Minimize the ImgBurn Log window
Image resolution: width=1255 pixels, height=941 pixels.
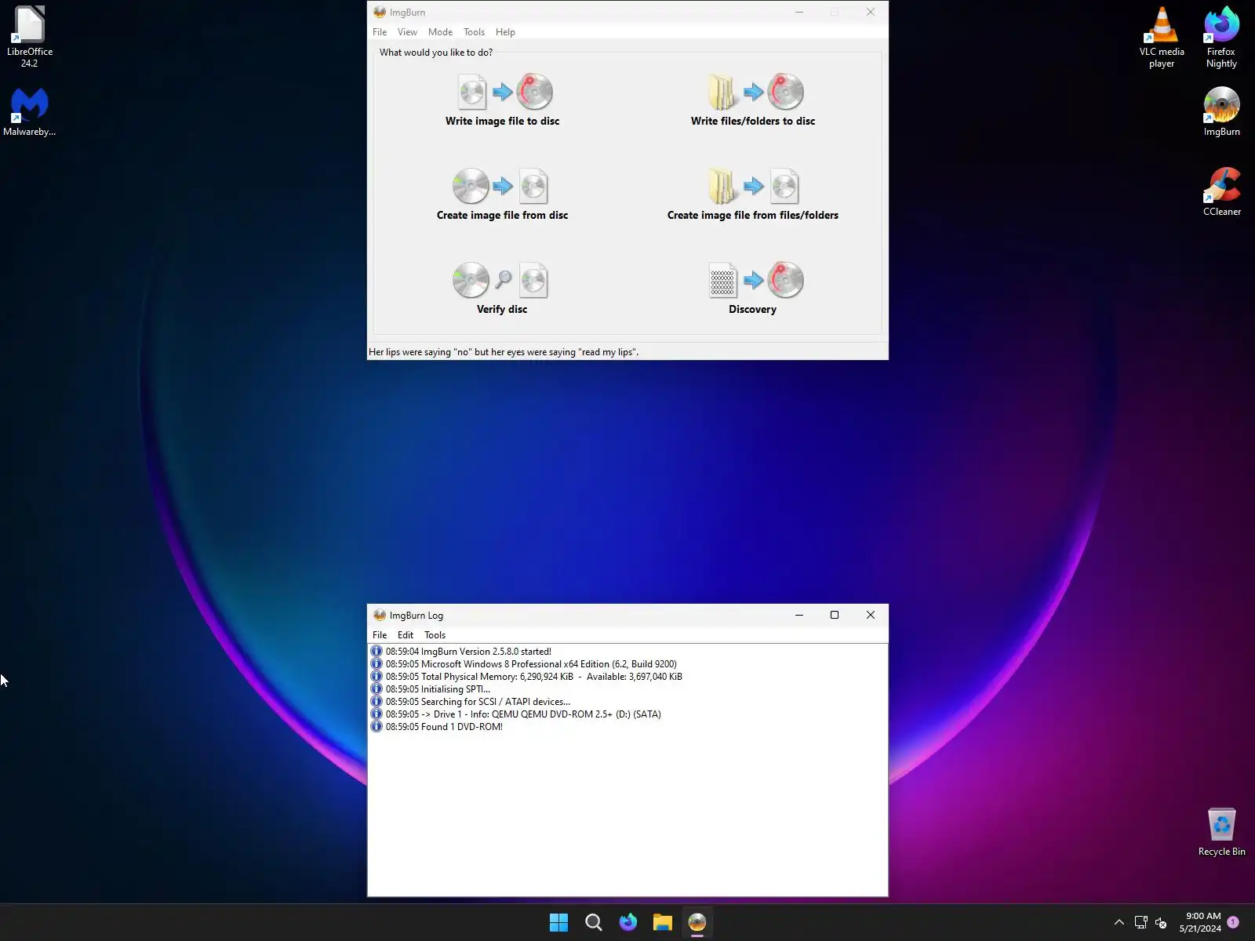(799, 615)
